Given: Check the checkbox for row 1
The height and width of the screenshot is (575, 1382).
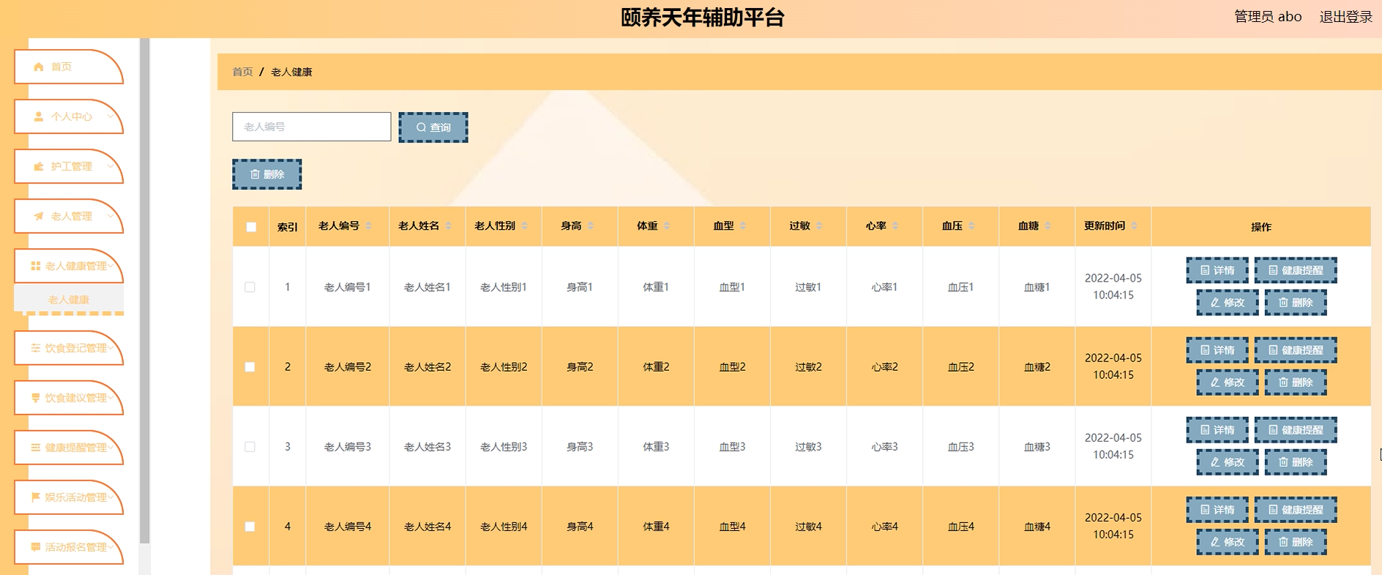Looking at the screenshot, I should [x=250, y=287].
